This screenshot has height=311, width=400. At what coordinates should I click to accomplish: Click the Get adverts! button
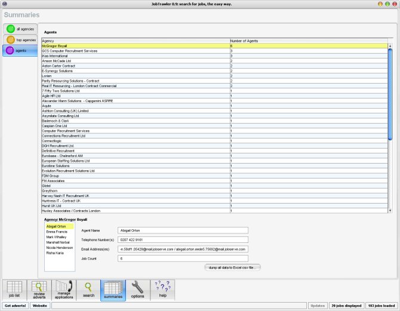[x=15, y=305]
